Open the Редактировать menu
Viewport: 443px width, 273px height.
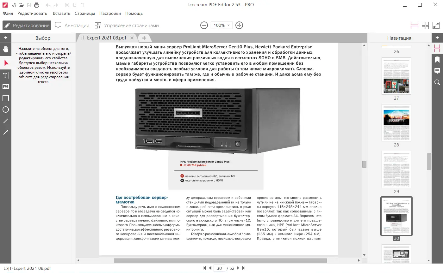click(32, 14)
